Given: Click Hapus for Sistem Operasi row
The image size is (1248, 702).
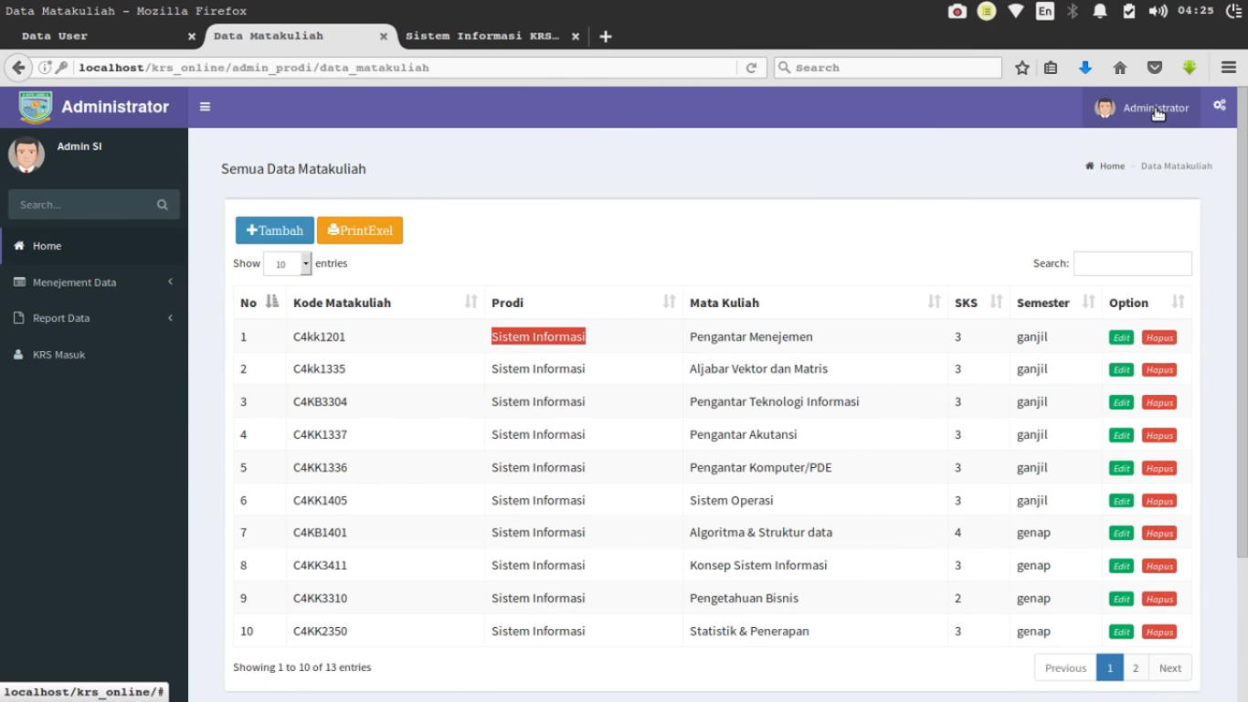Looking at the screenshot, I should click(x=1158, y=501).
